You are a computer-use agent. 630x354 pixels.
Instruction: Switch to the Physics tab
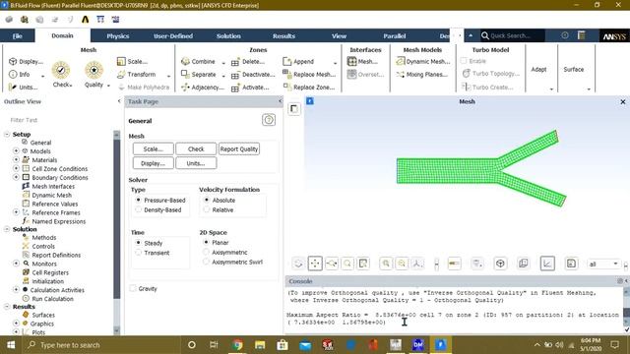point(118,35)
